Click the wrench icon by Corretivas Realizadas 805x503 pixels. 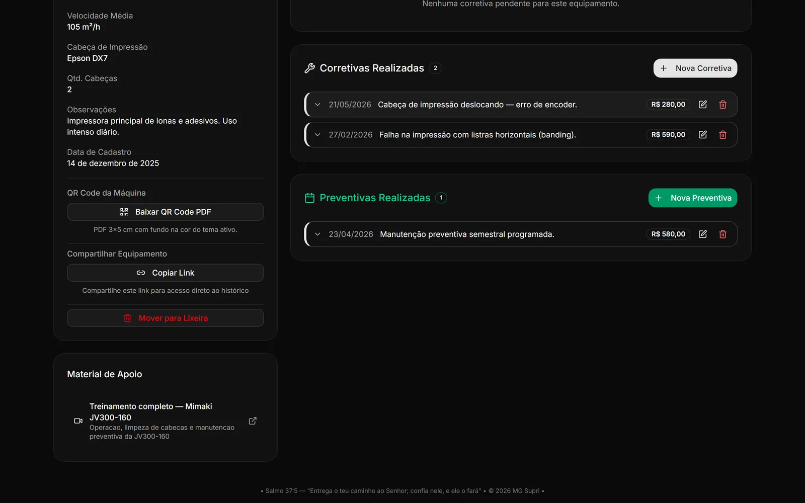point(309,68)
